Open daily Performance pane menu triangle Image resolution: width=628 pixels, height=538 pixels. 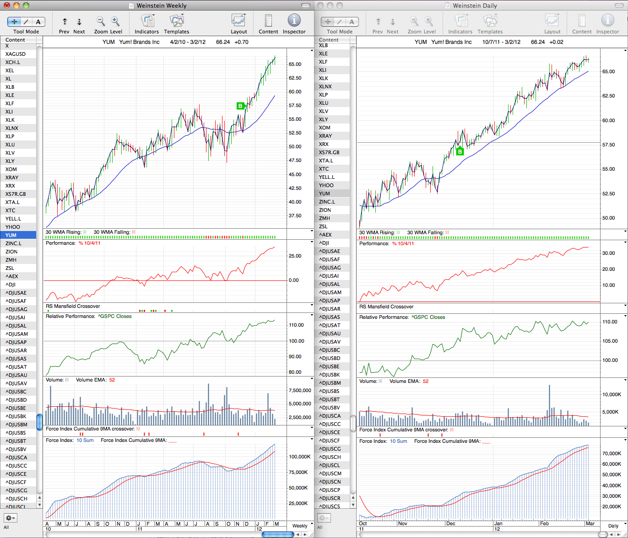[x=626, y=243]
